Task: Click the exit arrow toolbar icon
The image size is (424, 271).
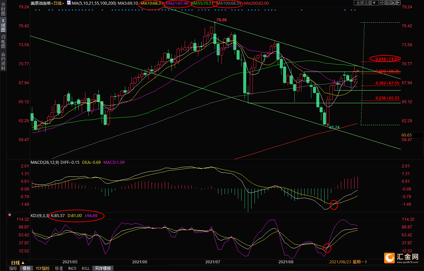Action: pos(398,3)
